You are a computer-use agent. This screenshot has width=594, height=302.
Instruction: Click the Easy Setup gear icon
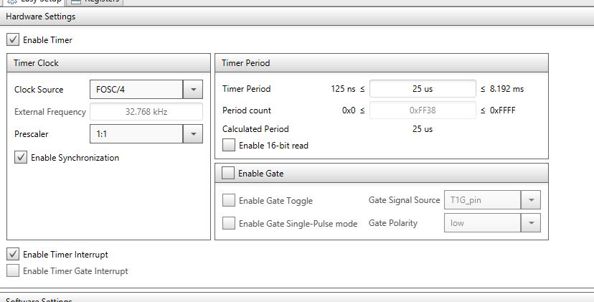point(12,1)
